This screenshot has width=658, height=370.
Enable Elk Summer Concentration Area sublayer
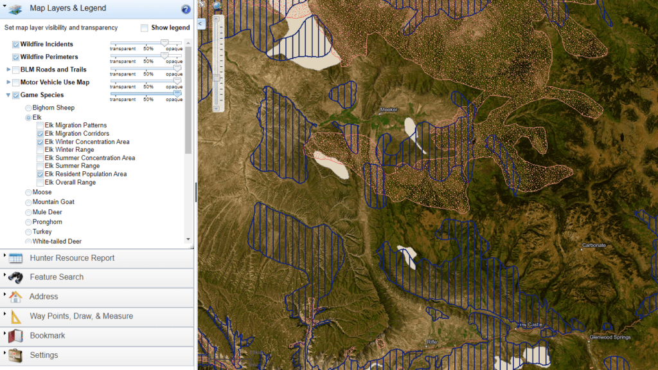click(x=40, y=158)
